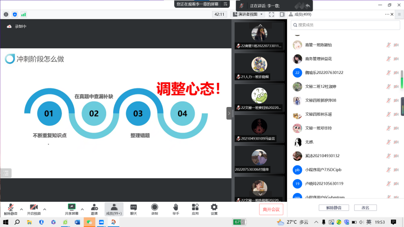Open the Speaker View (演讲者视图) dropdown
The image size is (404, 227).
click(250, 14)
